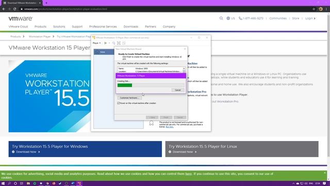
Task: Click Download Now for Windows player
Action: click(x=26, y=152)
